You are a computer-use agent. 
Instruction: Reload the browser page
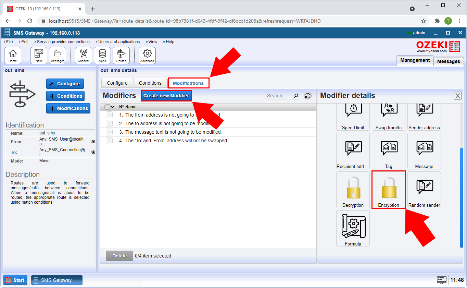click(x=30, y=21)
